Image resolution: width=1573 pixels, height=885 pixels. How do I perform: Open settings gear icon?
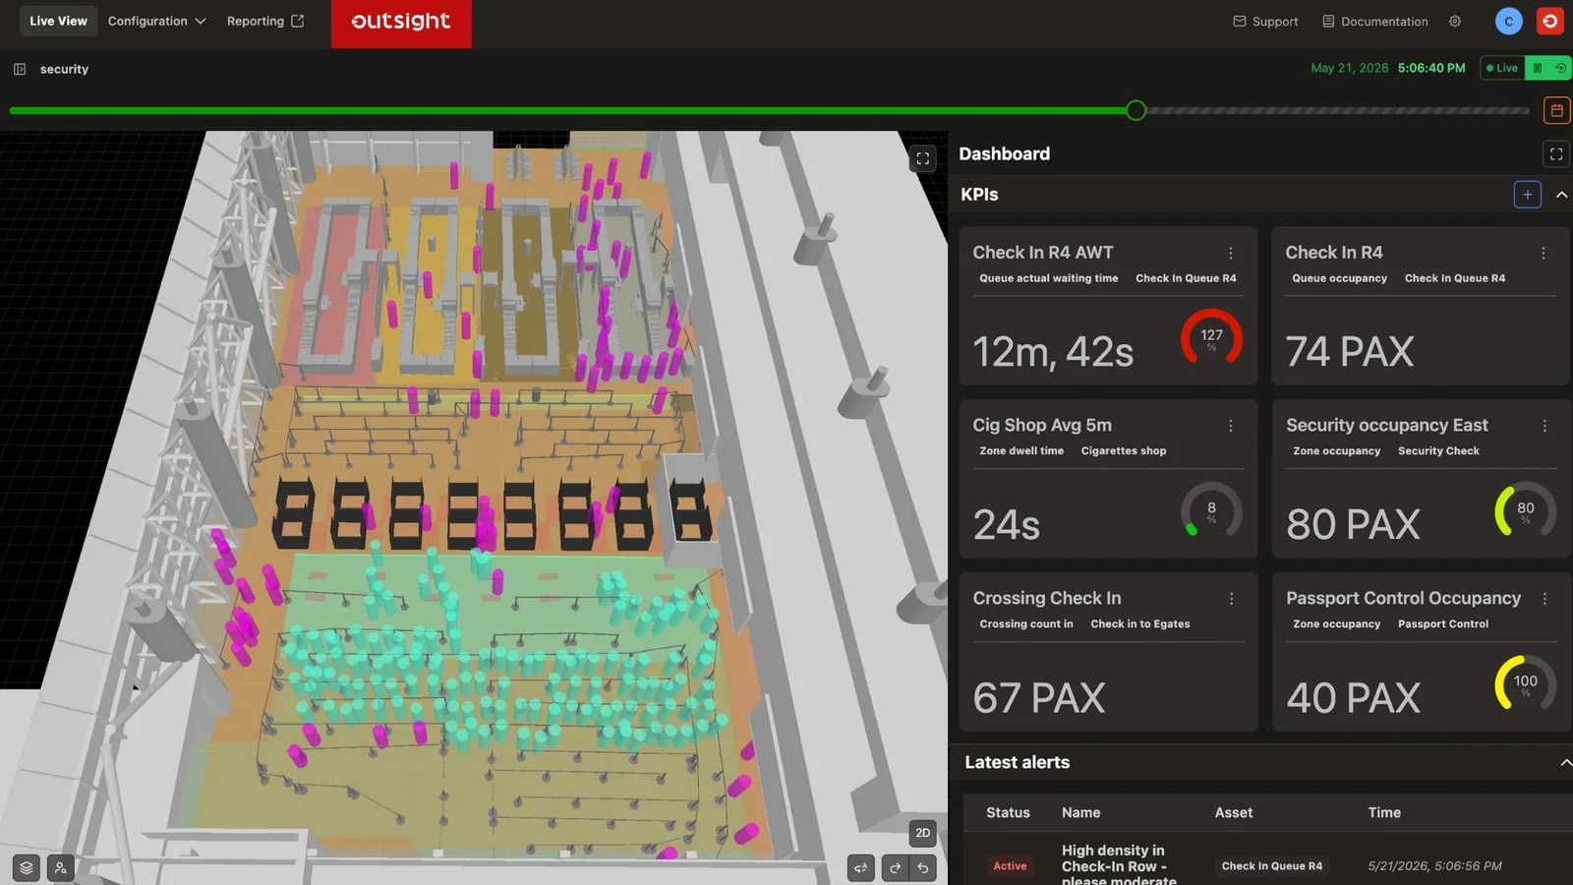pos(1455,21)
